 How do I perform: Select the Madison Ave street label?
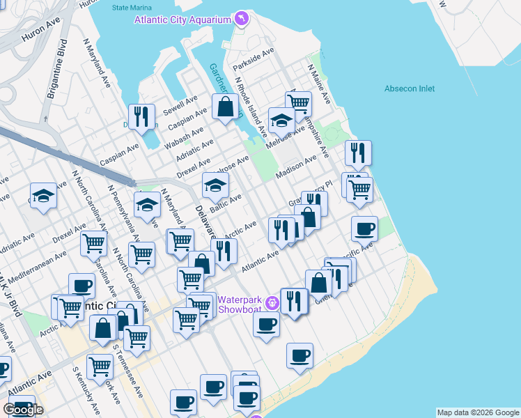pos(296,167)
